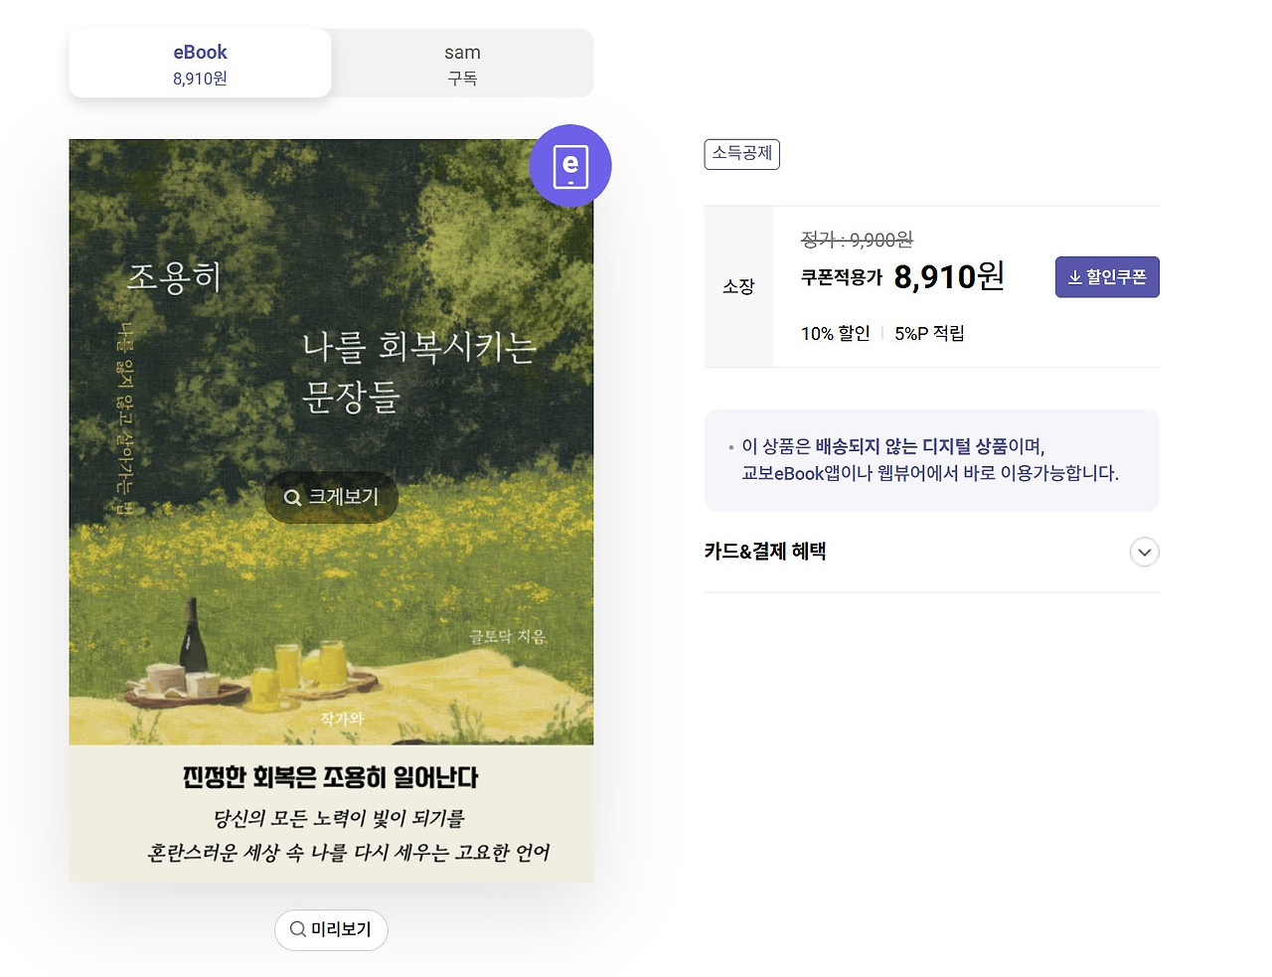Click the 10% 할인 text
This screenshot has width=1272, height=977.
pyautogui.click(x=836, y=333)
